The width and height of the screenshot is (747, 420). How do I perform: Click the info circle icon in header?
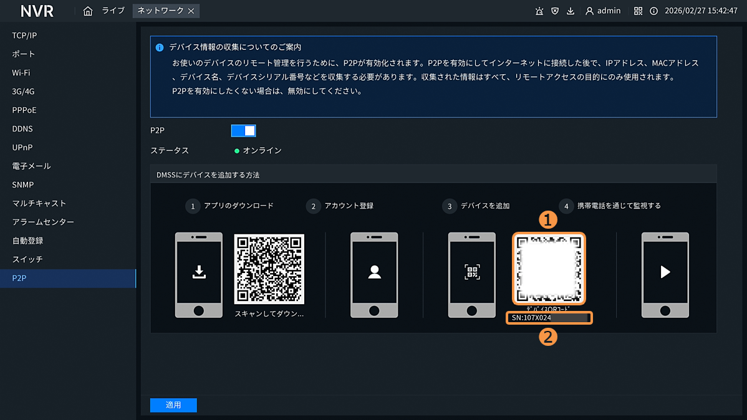(653, 11)
